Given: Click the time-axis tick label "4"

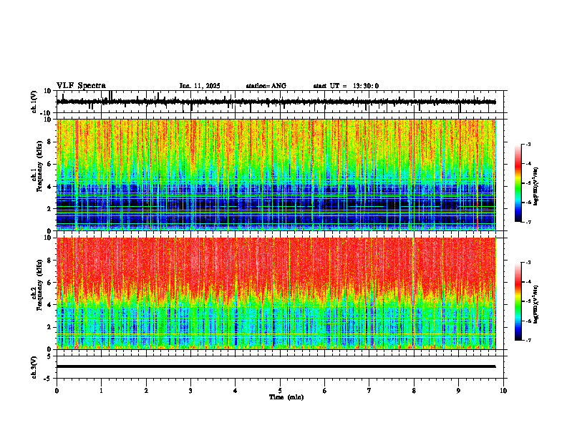Looking at the screenshot, I should 236,391.
